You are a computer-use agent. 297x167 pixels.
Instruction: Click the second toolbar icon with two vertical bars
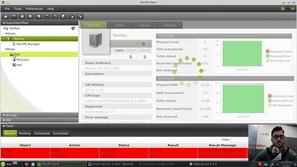pos(14,16)
